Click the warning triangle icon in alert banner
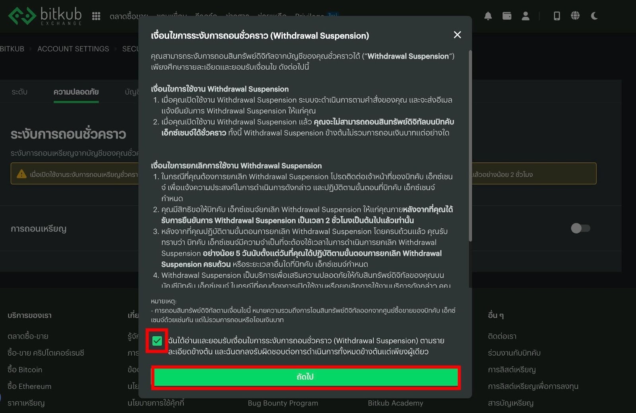 coord(21,174)
